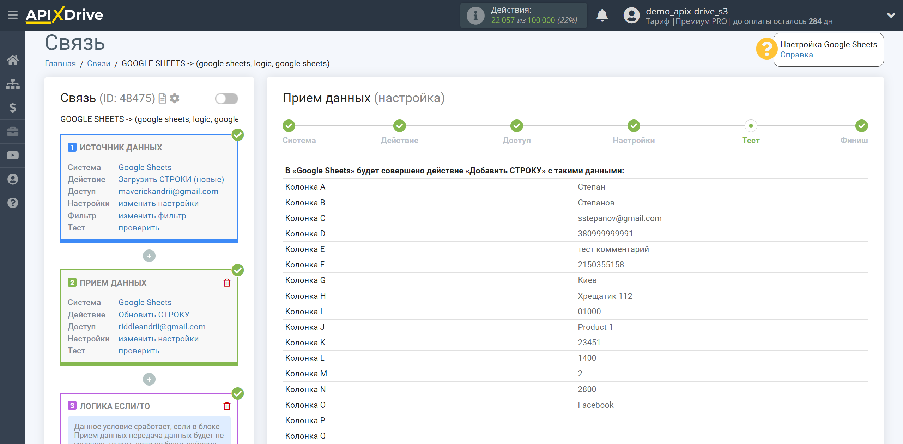Open the Справка link
Image resolution: width=903 pixels, height=444 pixels.
796,55
